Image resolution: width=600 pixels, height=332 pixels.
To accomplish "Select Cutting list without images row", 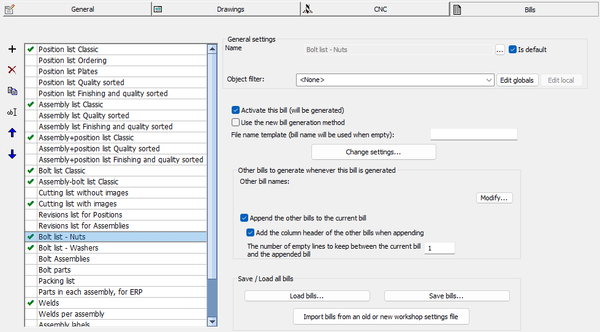I will tap(116, 192).
